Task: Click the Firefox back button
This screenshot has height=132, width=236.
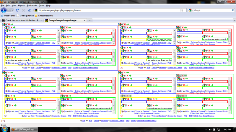Action: coord(4,10)
